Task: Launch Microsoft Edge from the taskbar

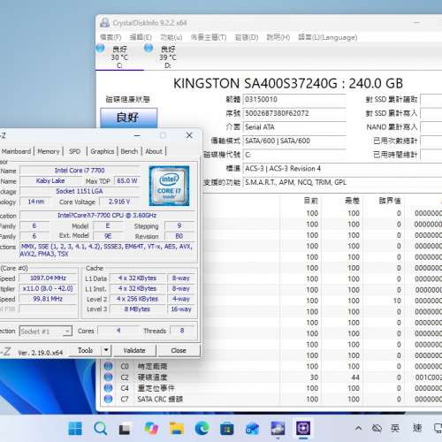Action: 202,428
